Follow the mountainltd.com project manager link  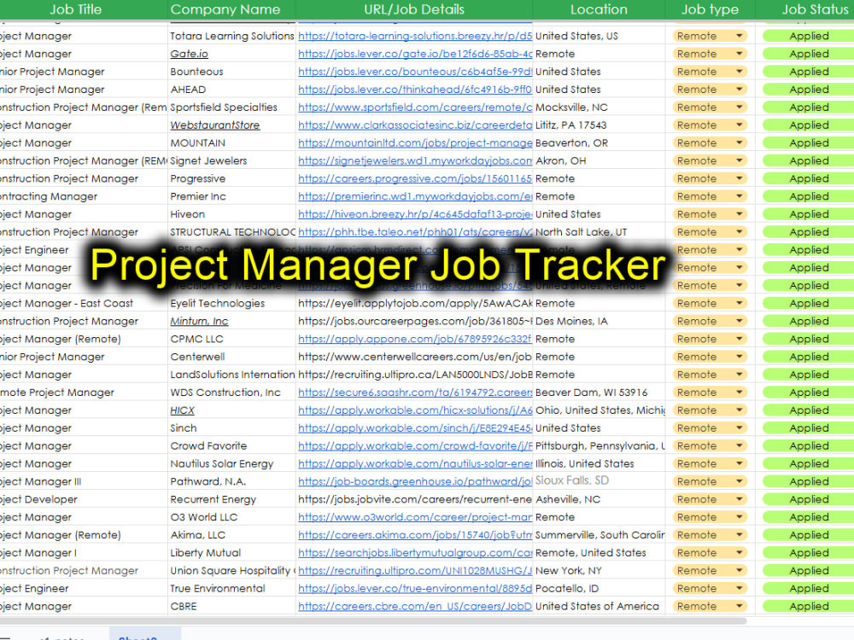(x=415, y=143)
